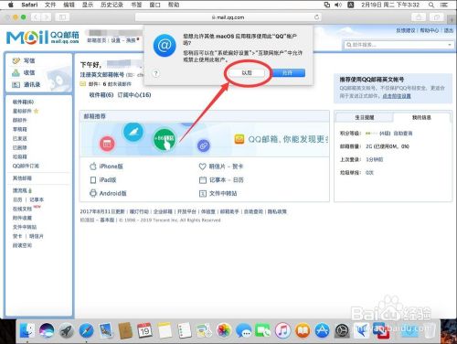
Task: Click the 以后 (Later) dialog button
Action: (247, 73)
